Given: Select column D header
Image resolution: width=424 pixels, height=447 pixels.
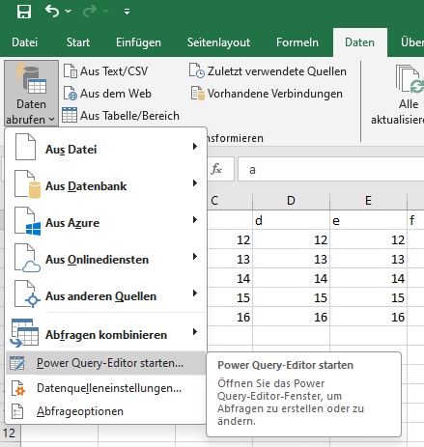Looking at the screenshot, I should [x=291, y=201].
